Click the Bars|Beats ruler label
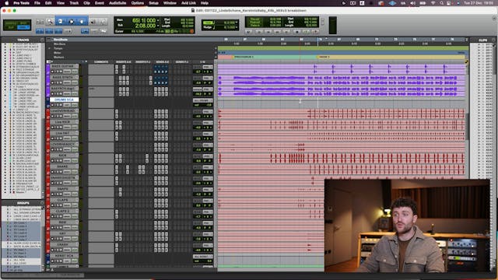 pyautogui.click(x=61, y=40)
